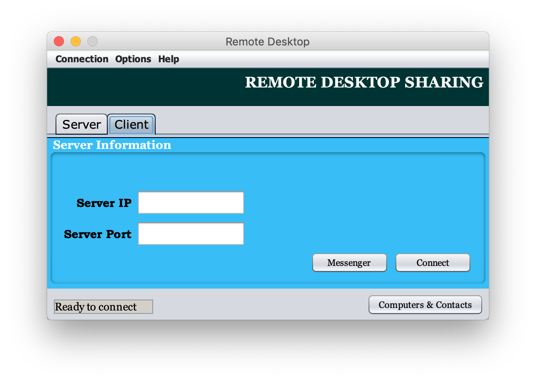Select the Client tab
This screenshot has height=382, width=536.
point(132,125)
